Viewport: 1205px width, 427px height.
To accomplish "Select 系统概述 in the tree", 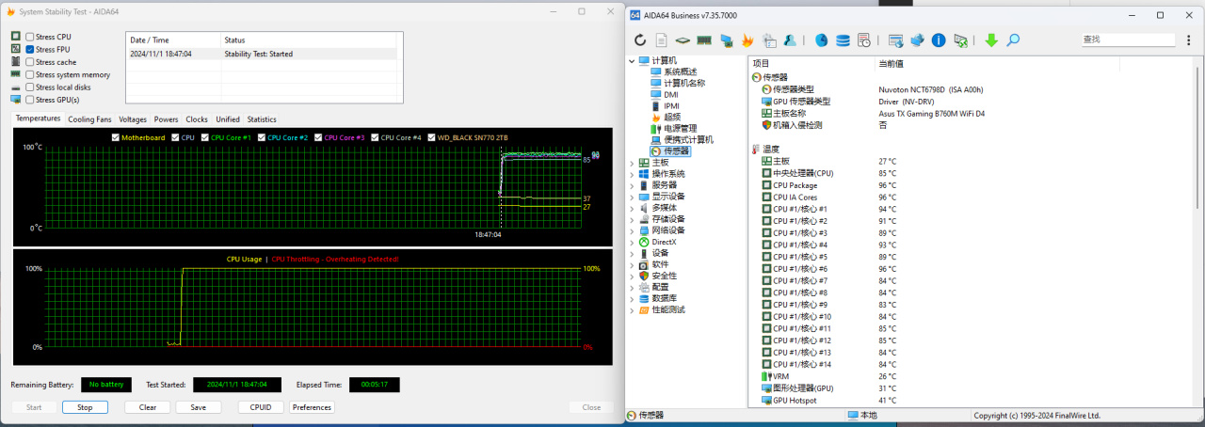I will point(680,71).
